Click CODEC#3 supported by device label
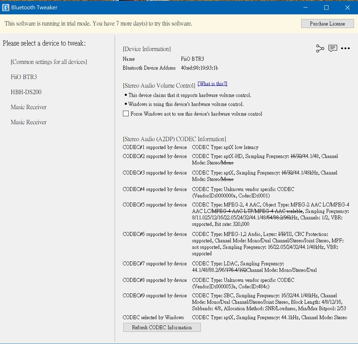Screen dimensions: 358x344 tap(155, 173)
